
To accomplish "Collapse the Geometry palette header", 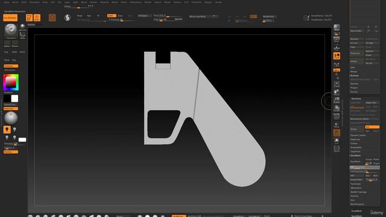I will tap(356, 99).
